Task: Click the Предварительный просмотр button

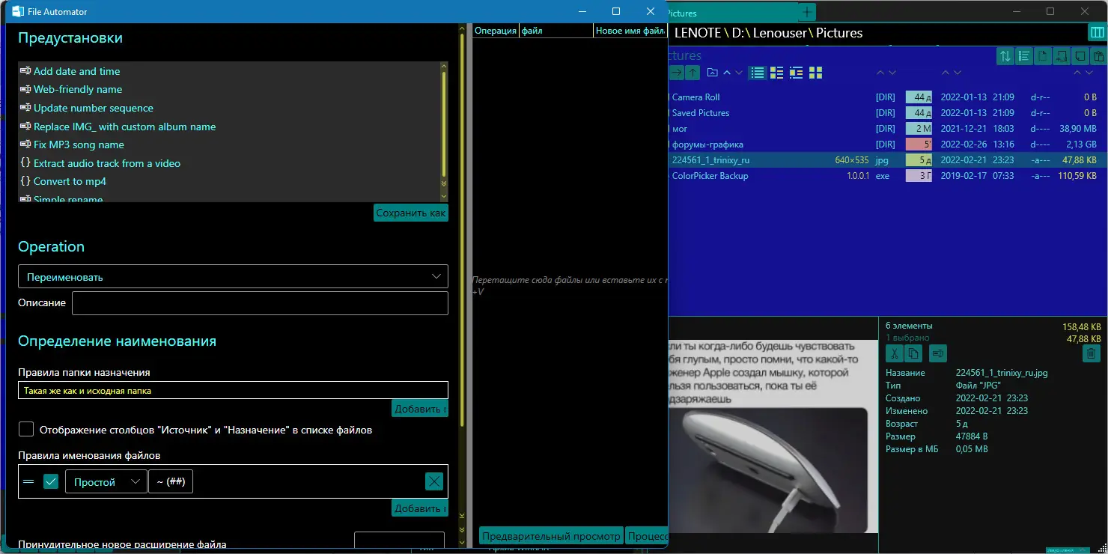Action: pyautogui.click(x=551, y=535)
